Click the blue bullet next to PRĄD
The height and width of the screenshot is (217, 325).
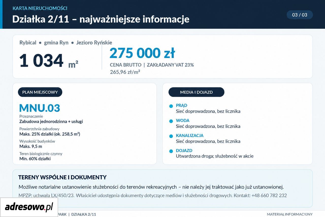click(171, 106)
